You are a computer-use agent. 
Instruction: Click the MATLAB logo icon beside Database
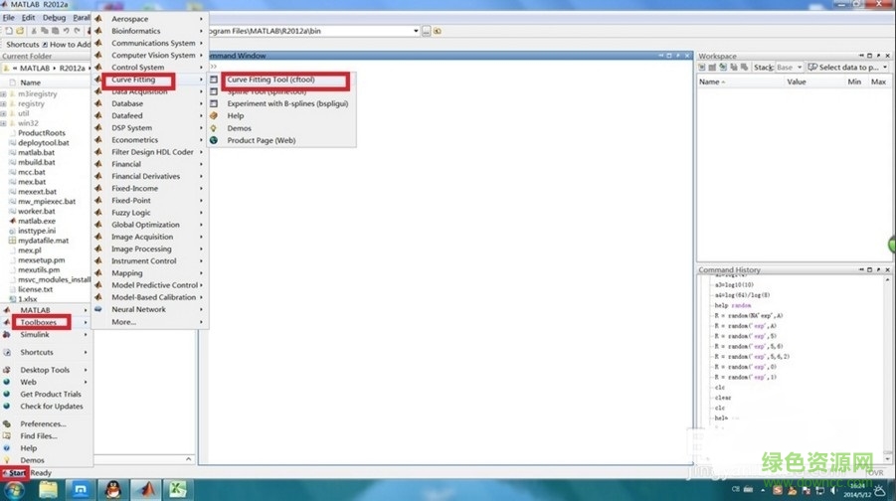pyautogui.click(x=98, y=103)
